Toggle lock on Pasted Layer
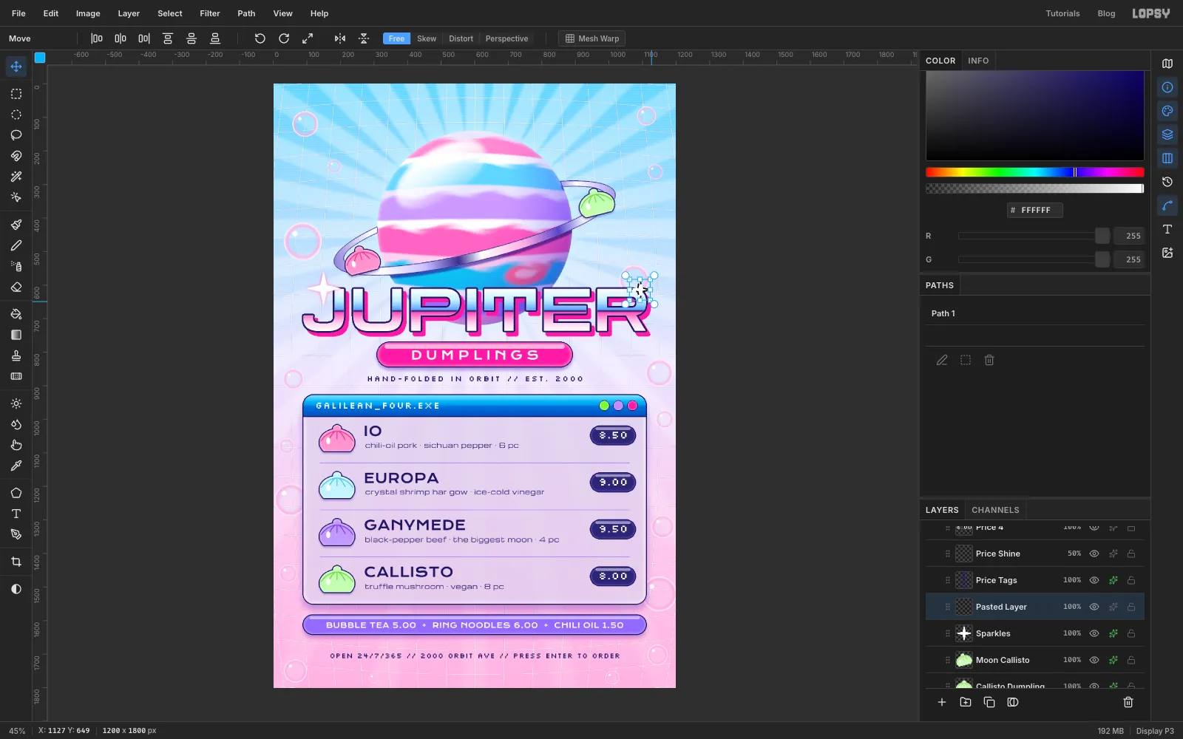1183x739 pixels. [1131, 607]
